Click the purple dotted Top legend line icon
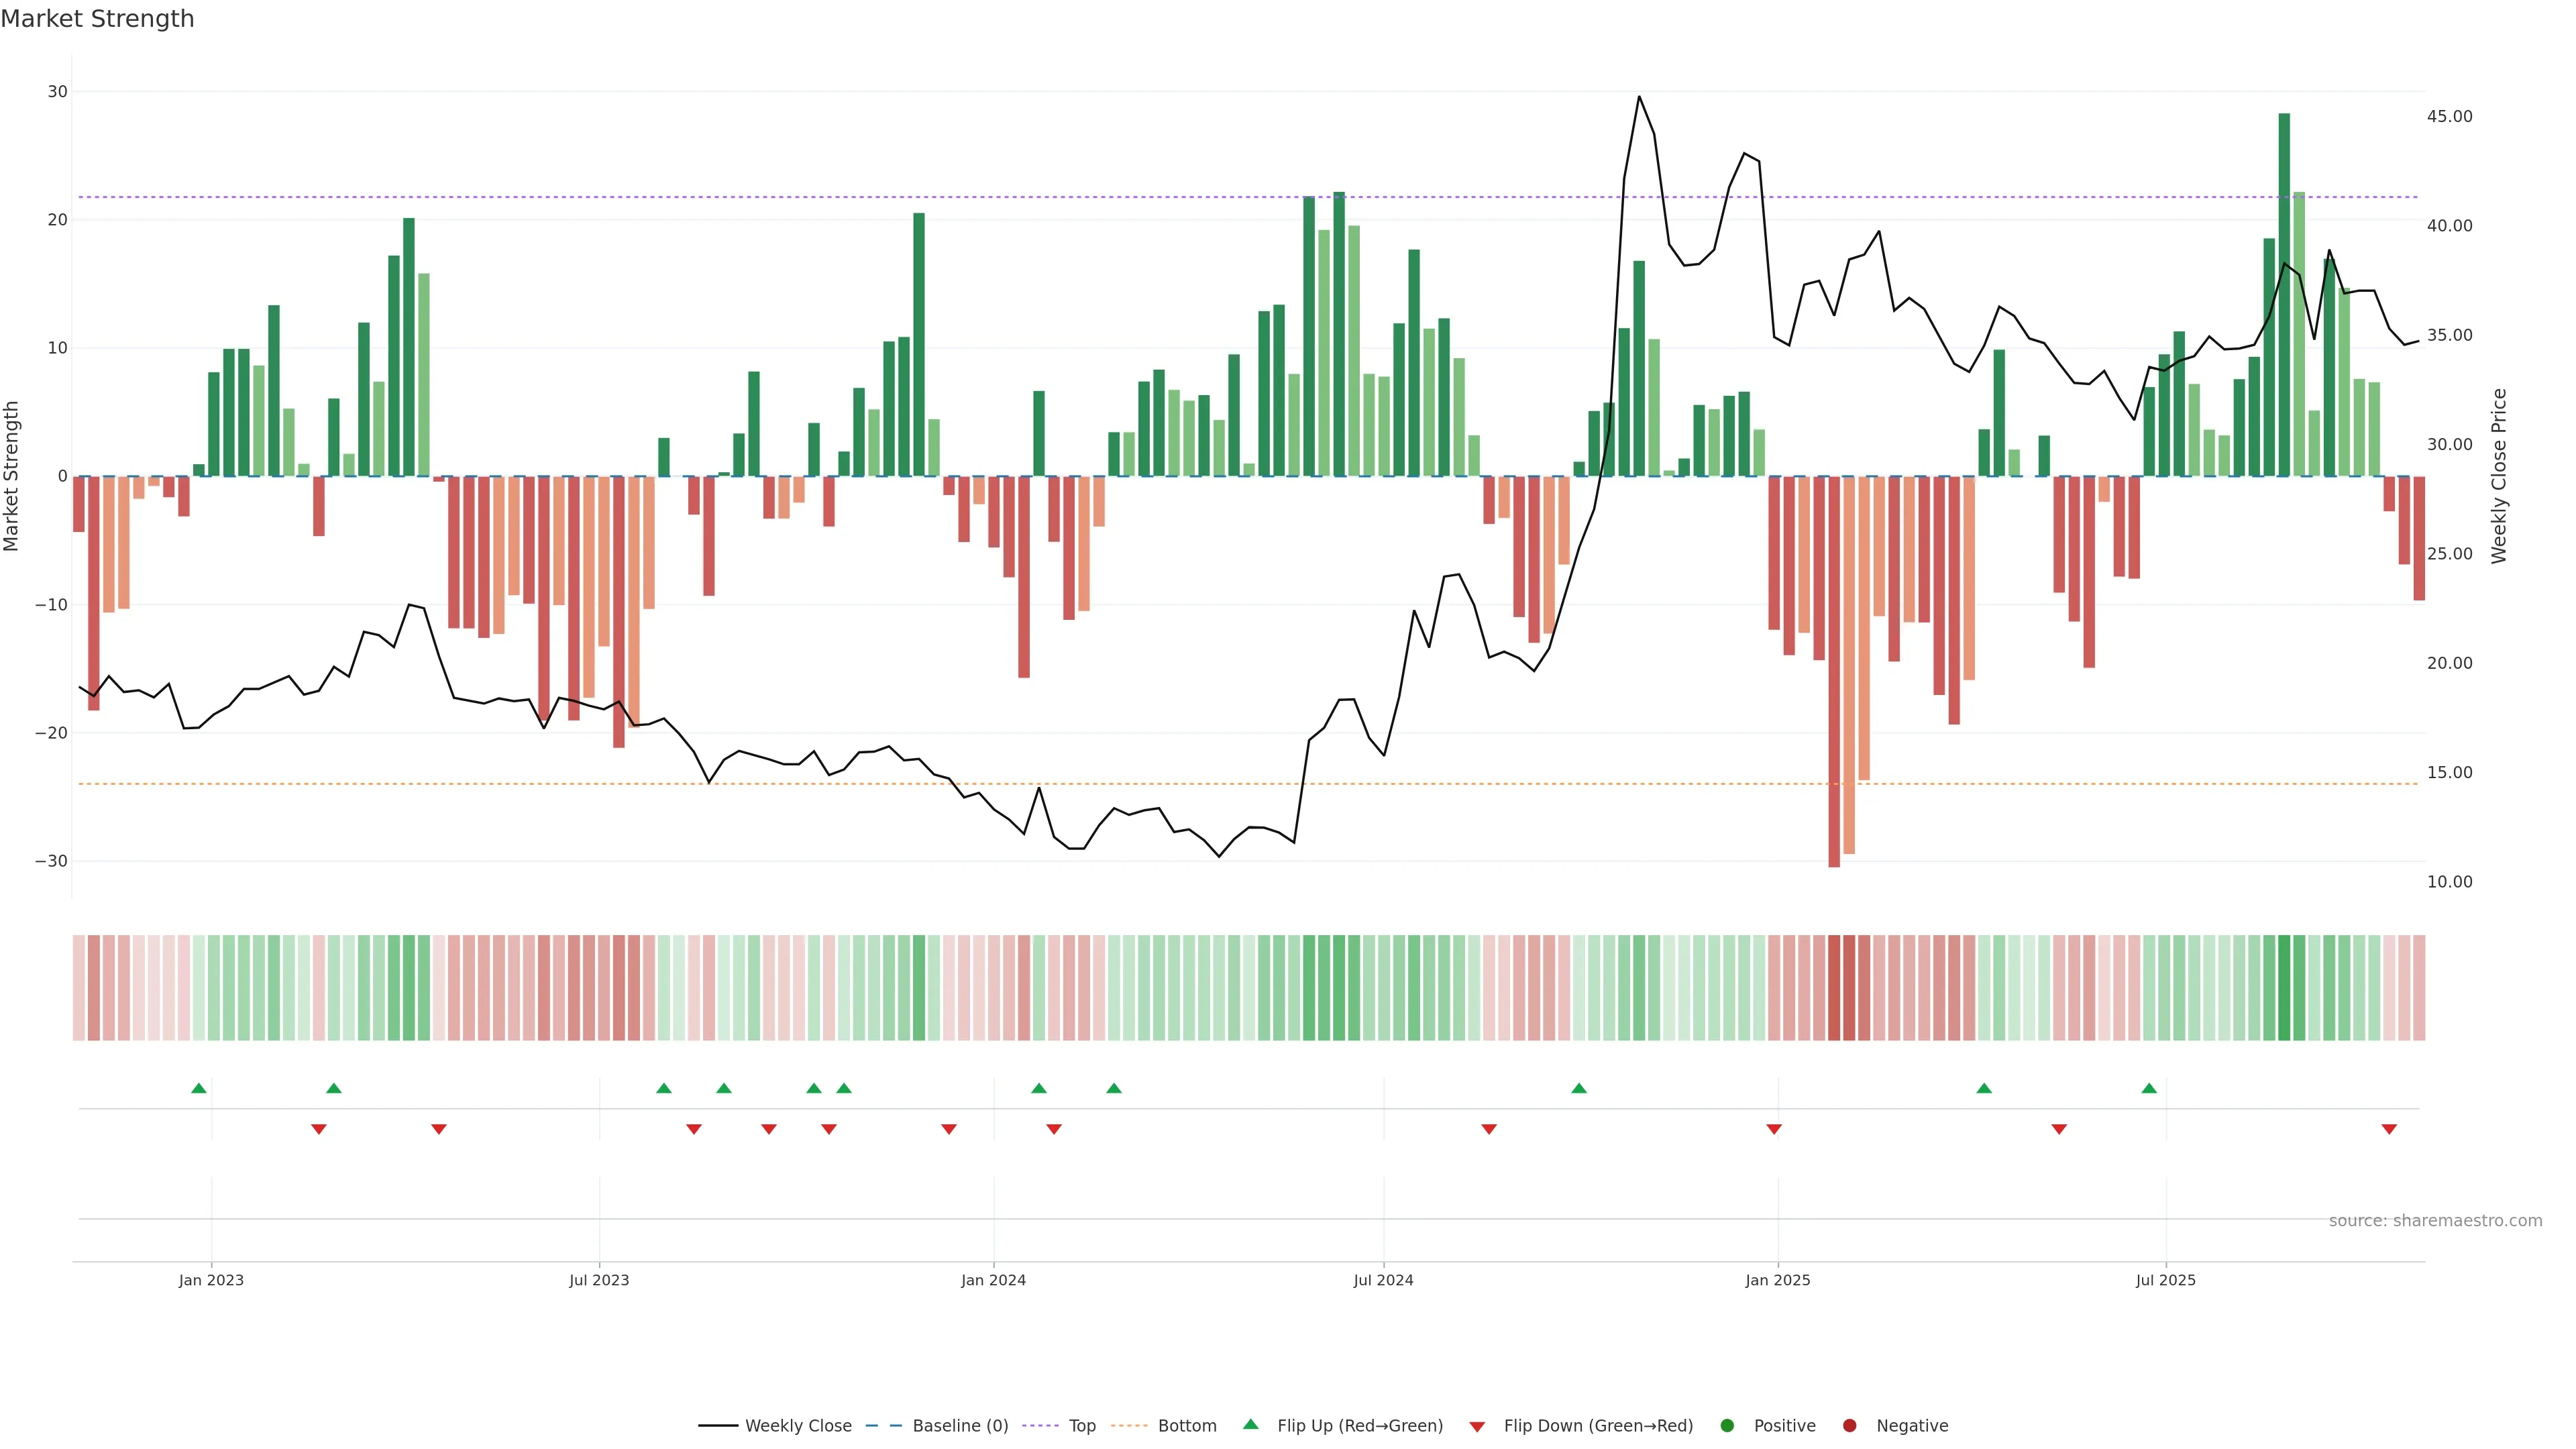The height and width of the screenshot is (1449, 2576). [1041, 1425]
